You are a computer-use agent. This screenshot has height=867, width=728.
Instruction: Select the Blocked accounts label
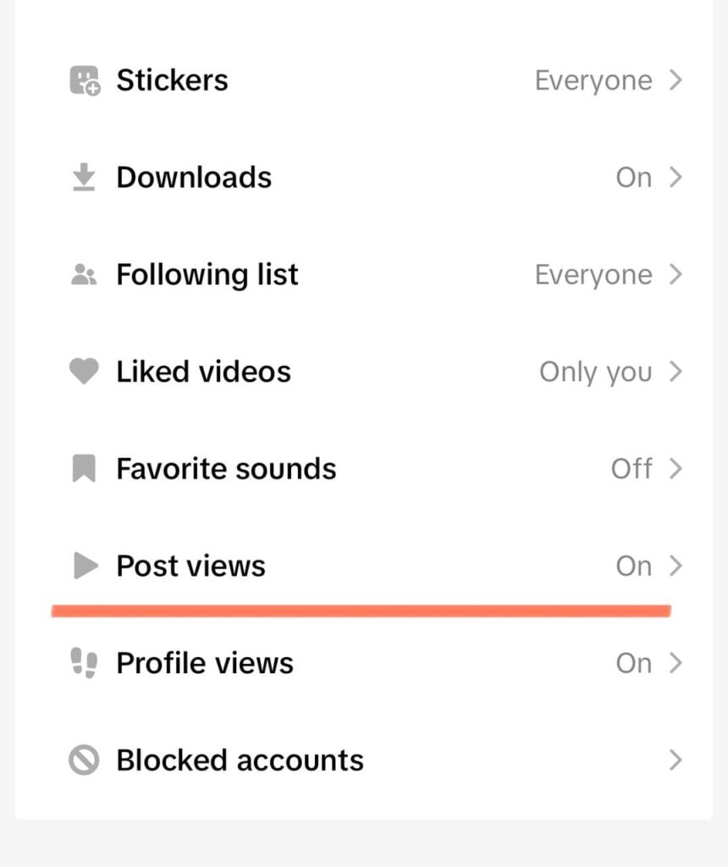coord(240,760)
